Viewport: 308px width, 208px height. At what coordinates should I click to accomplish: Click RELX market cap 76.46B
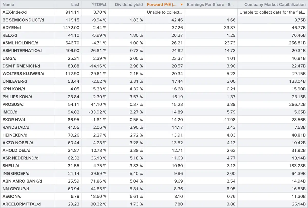coord(298,35)
